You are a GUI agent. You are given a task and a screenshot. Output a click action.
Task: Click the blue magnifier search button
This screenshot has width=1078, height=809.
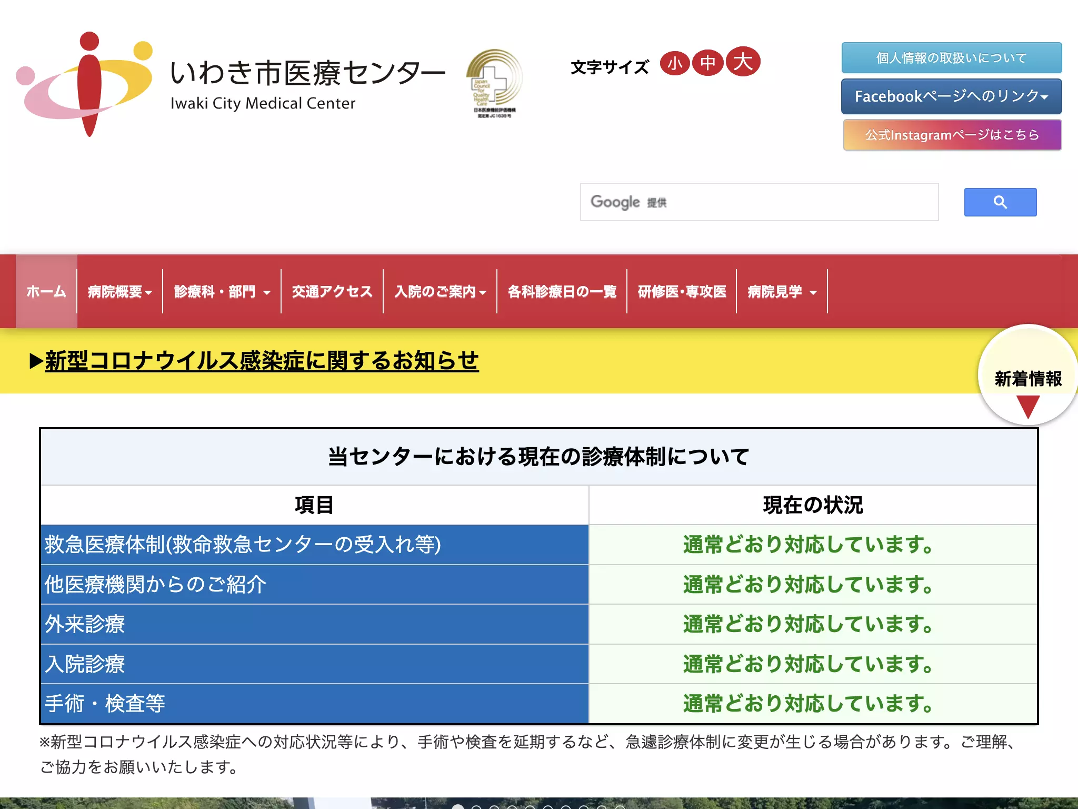pyautogui.click(x=1000, y=202)
